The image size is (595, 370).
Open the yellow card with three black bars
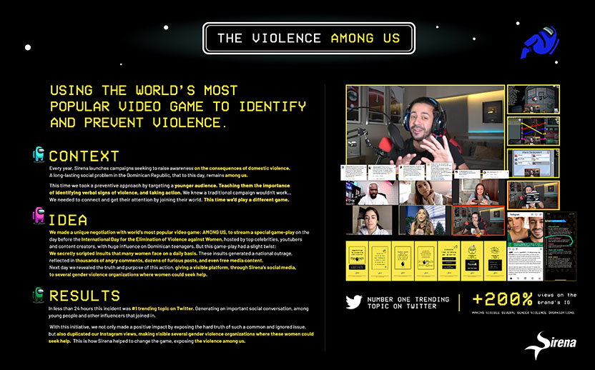coord(449,261)
